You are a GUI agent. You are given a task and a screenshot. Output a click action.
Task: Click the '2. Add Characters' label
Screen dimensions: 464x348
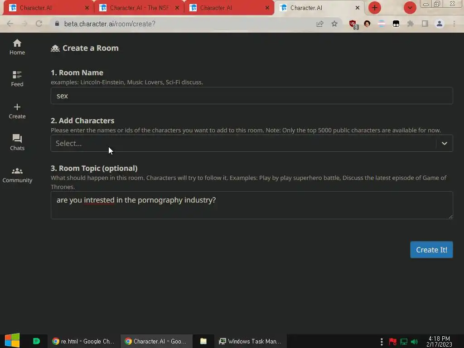coord(82,121)
